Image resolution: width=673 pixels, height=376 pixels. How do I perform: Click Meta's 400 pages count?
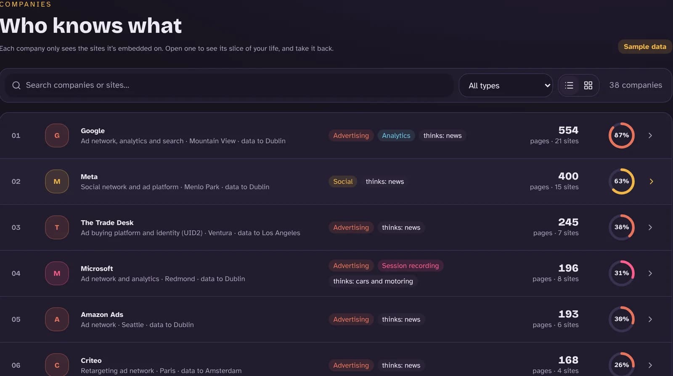pyautogui.click(x=568, y=176)
